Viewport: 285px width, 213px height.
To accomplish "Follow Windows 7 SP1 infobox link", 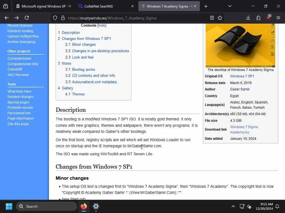I will [242, 76].
